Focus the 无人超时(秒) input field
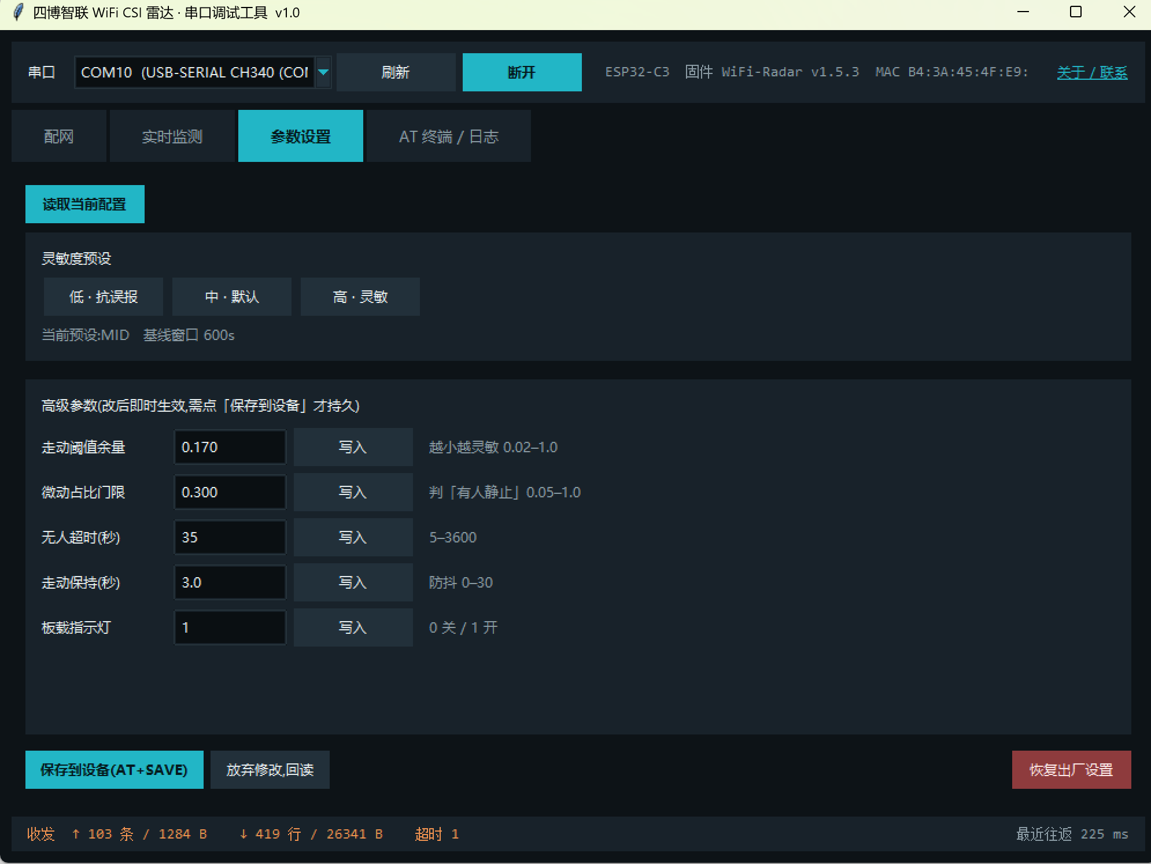The width and height of the screenshot is (1151, 864). (x=230, y=537)
